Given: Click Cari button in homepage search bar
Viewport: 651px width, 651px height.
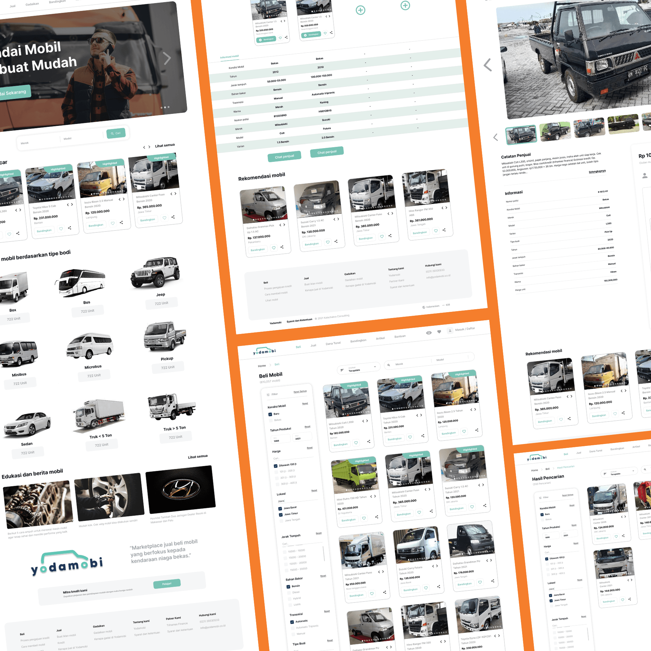Looking at the screenshot, I should 116,133.
